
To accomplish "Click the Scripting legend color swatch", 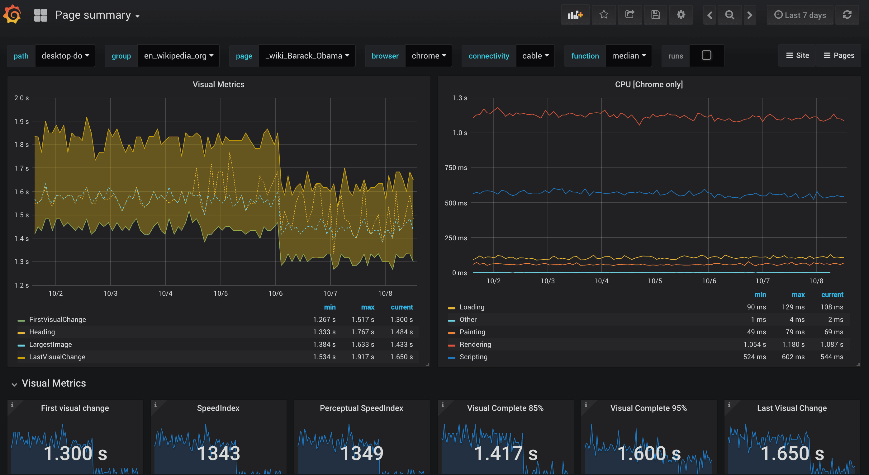I will (x=451, y=357).
